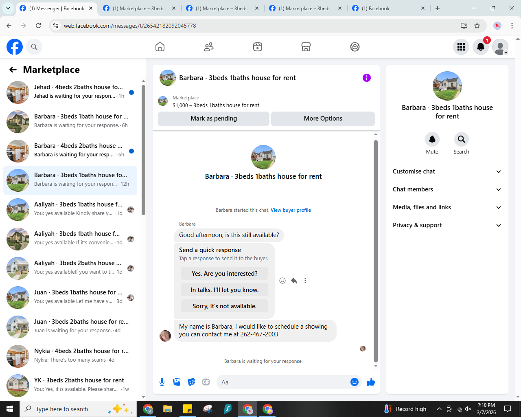Image resolution: width=521 pixels, height=417 pixels.
Task: Open File Explorer from the taskbar
Action: (x=168, y=409)
